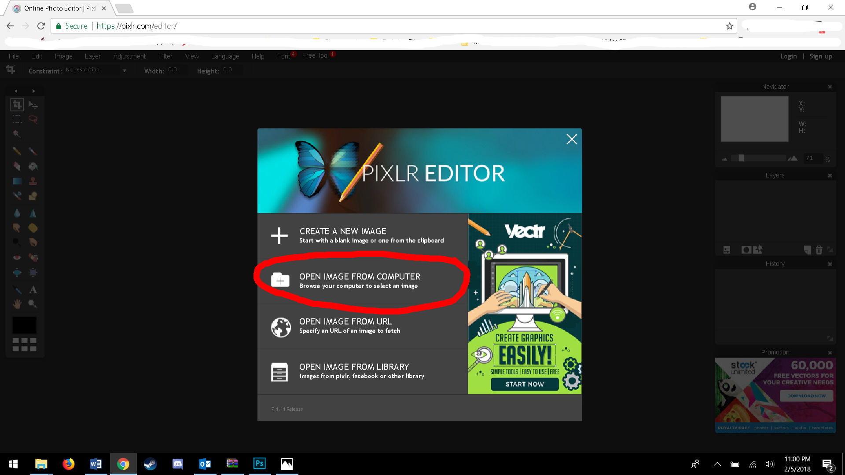Open the Filter menu
845x475 pixels.
[165, 56]
